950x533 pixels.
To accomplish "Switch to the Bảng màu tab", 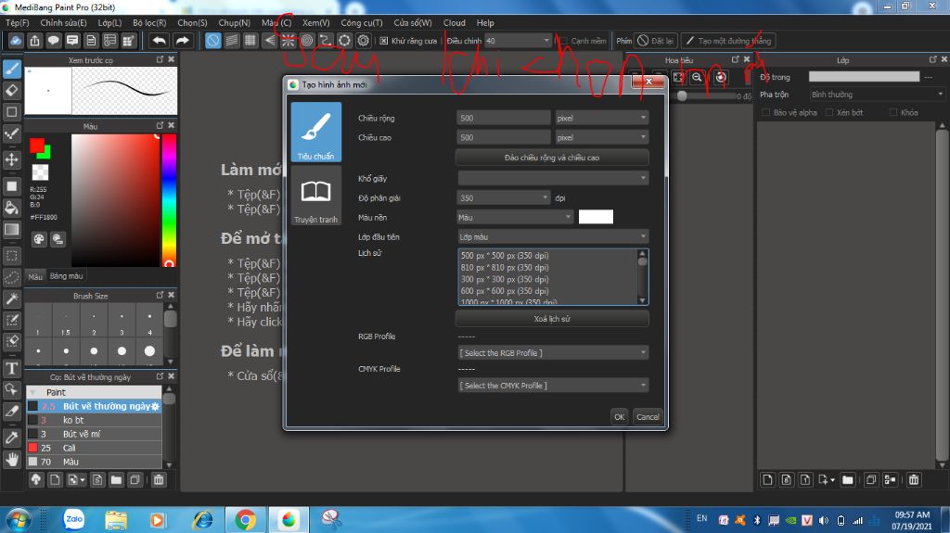I will click(66, 276).
